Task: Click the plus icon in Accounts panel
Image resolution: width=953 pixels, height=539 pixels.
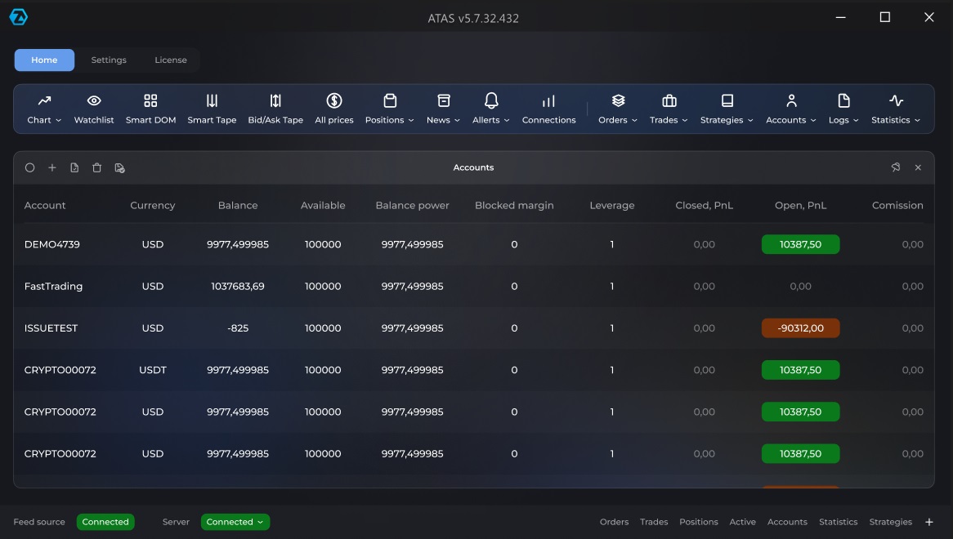Action: pyautogui.click(x=52, y=167)
